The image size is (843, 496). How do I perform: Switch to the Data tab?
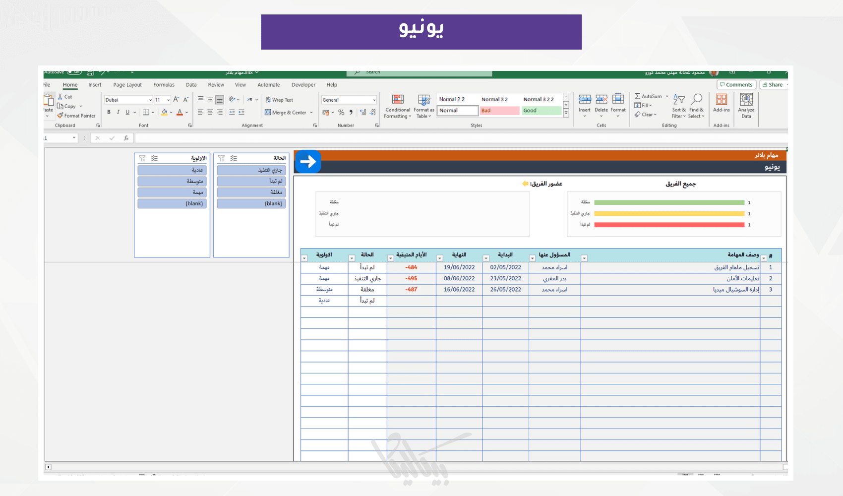click(191, 85)
